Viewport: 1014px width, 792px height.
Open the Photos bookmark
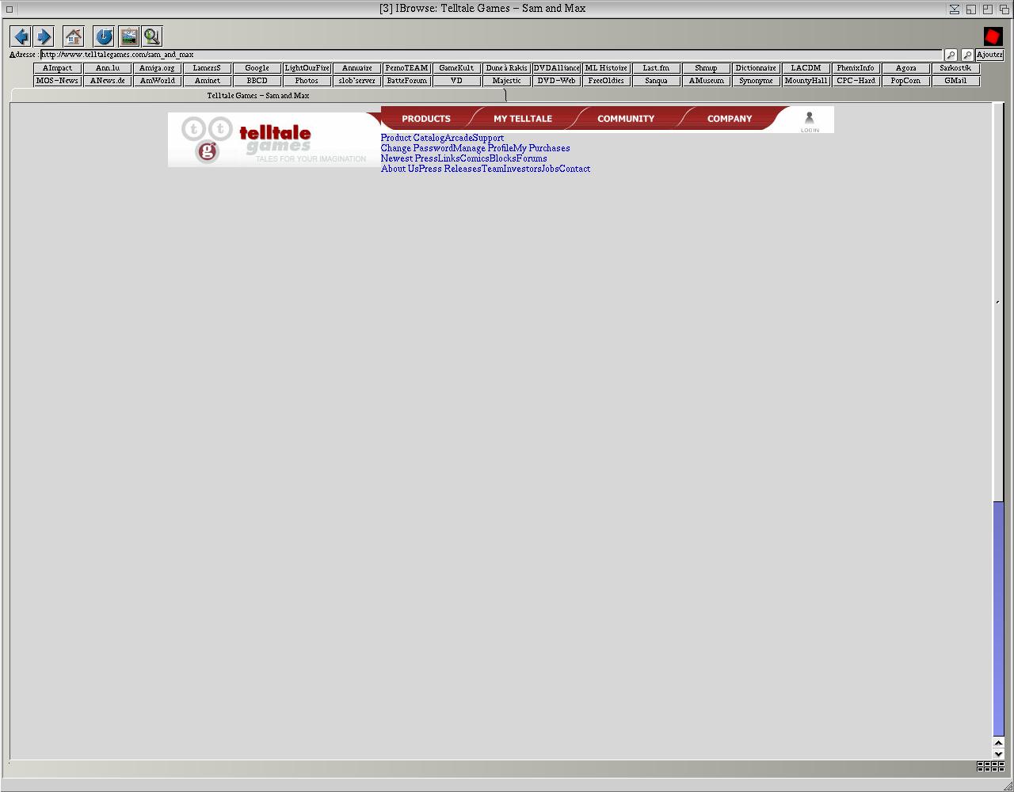click(307, 81)
